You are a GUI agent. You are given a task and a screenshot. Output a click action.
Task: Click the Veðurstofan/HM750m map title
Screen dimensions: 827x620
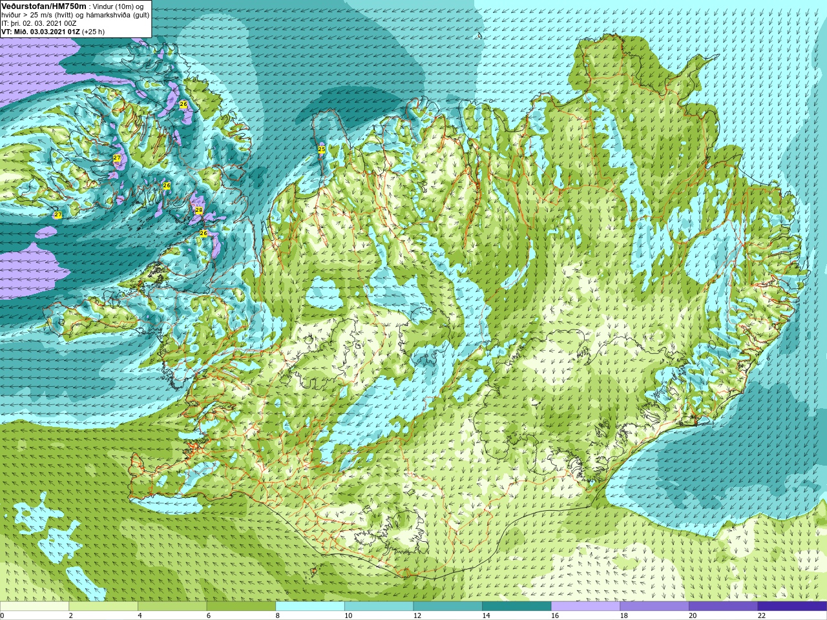43,6
